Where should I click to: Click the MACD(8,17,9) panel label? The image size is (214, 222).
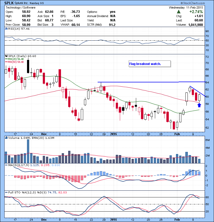point(19,165)
